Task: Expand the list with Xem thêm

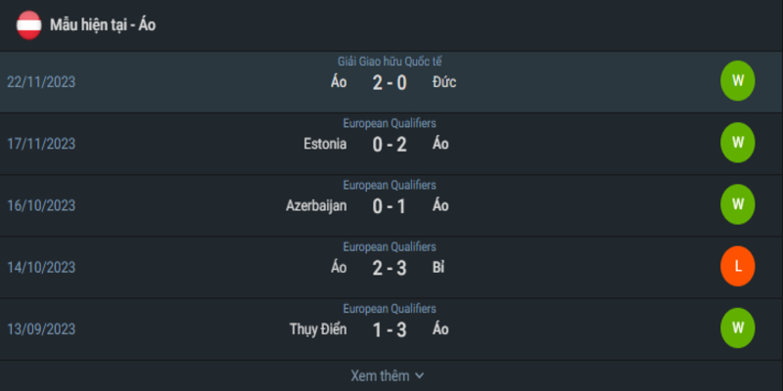Action: pyautogui.click(x=387, y=375)
